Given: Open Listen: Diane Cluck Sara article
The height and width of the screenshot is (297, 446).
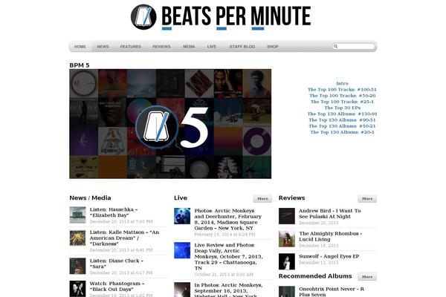Looking at the screenshot, I should click(x=117, y=264).
